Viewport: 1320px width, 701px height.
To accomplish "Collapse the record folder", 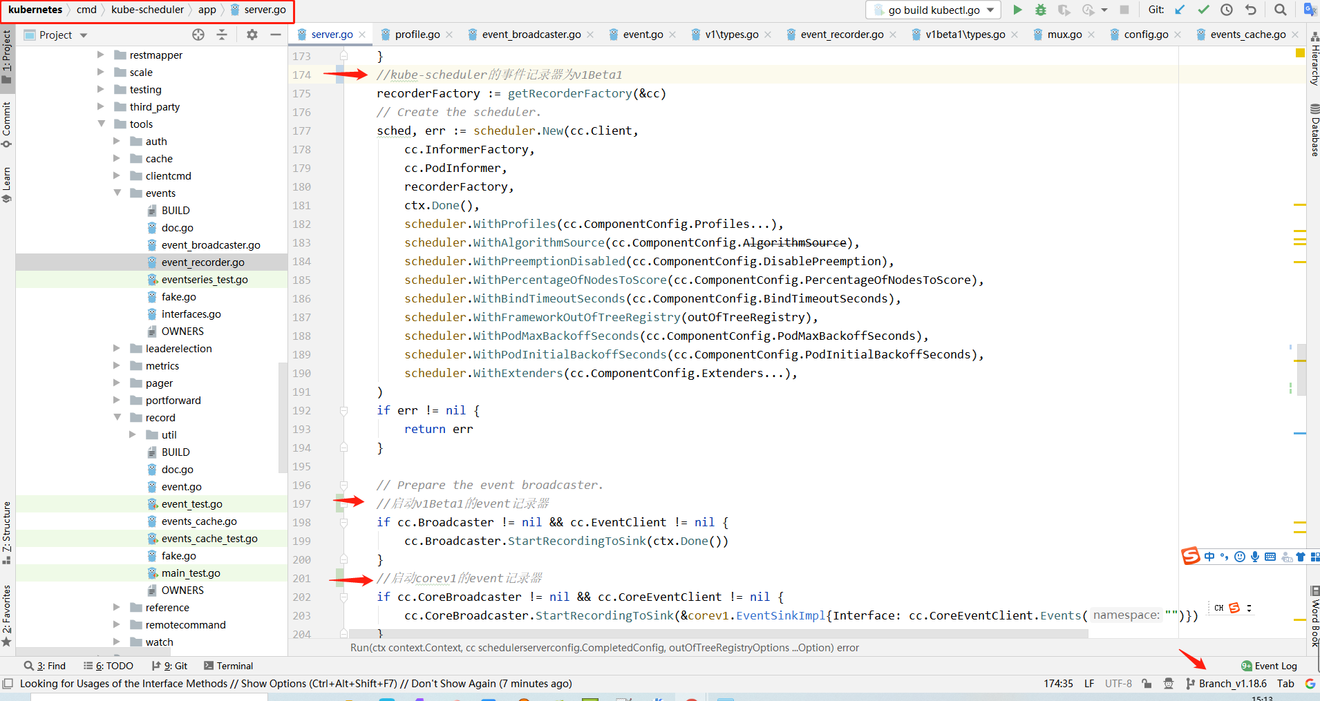I will pos(117,417).
